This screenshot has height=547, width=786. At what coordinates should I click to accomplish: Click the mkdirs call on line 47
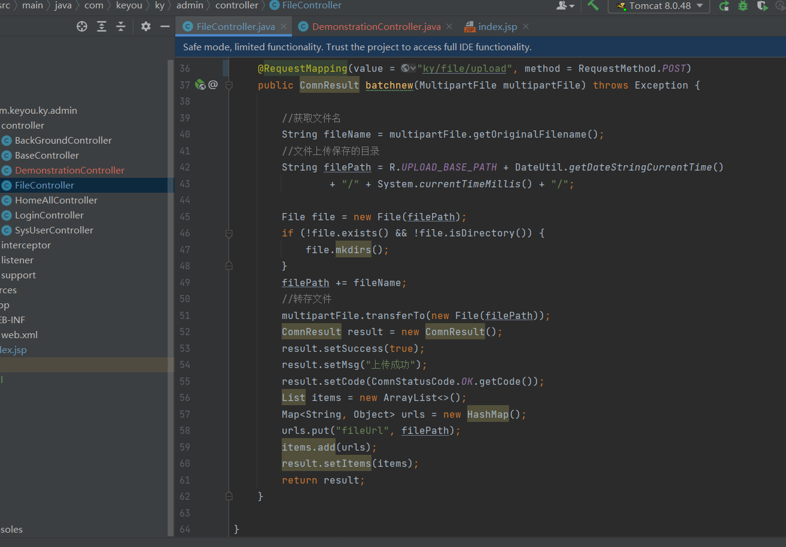[x=354, y=250]
